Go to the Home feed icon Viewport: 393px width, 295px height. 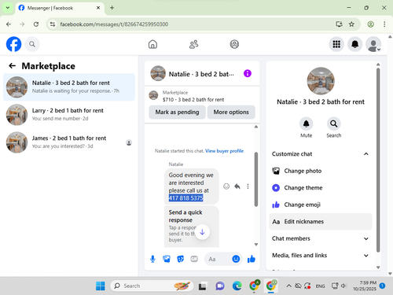click(x=152, y=44)
